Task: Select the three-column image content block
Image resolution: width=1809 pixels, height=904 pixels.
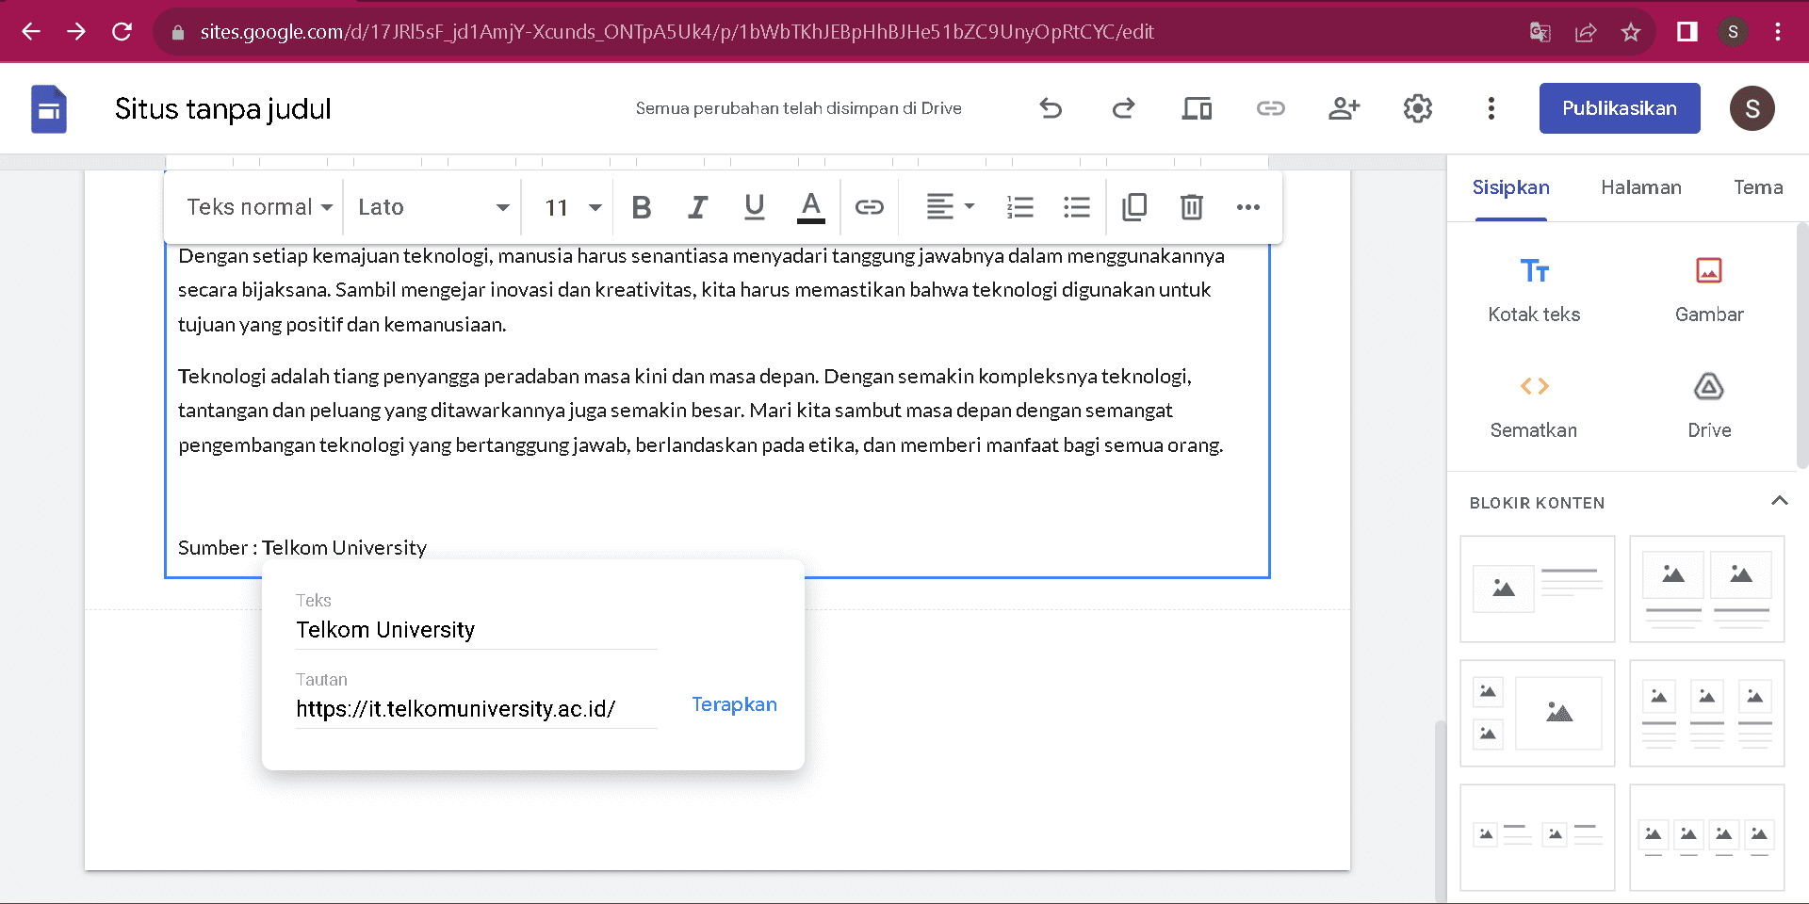Action: pos(1706,713)
